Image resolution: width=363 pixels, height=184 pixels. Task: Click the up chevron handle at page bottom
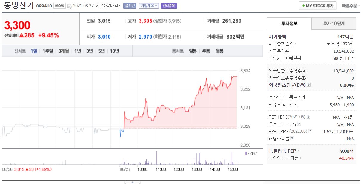click(132, 182)
